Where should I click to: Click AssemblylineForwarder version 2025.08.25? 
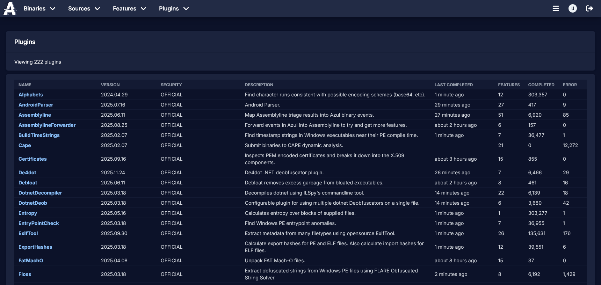[x=114, y=125]
